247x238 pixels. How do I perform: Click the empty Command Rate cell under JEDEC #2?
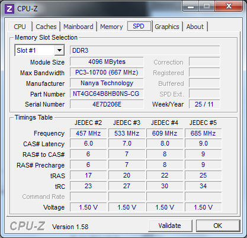pyautogui.click(x=88, y=197)
